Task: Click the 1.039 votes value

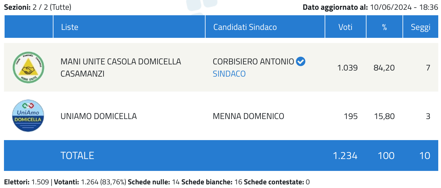Action: click(348, 68)
